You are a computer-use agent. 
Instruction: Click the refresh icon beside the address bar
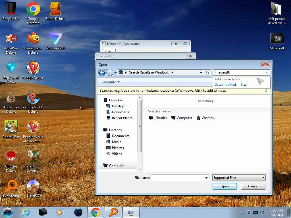point(207,72)
